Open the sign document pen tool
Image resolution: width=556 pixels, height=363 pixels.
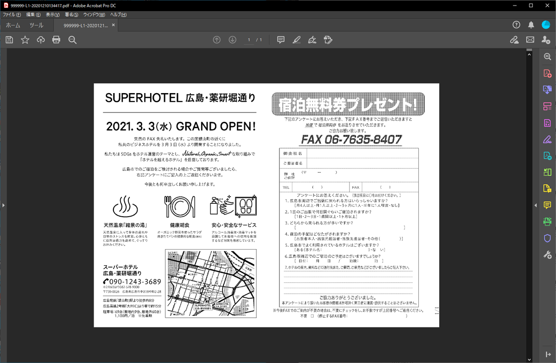pyautogui.click(x=312, y=40)
